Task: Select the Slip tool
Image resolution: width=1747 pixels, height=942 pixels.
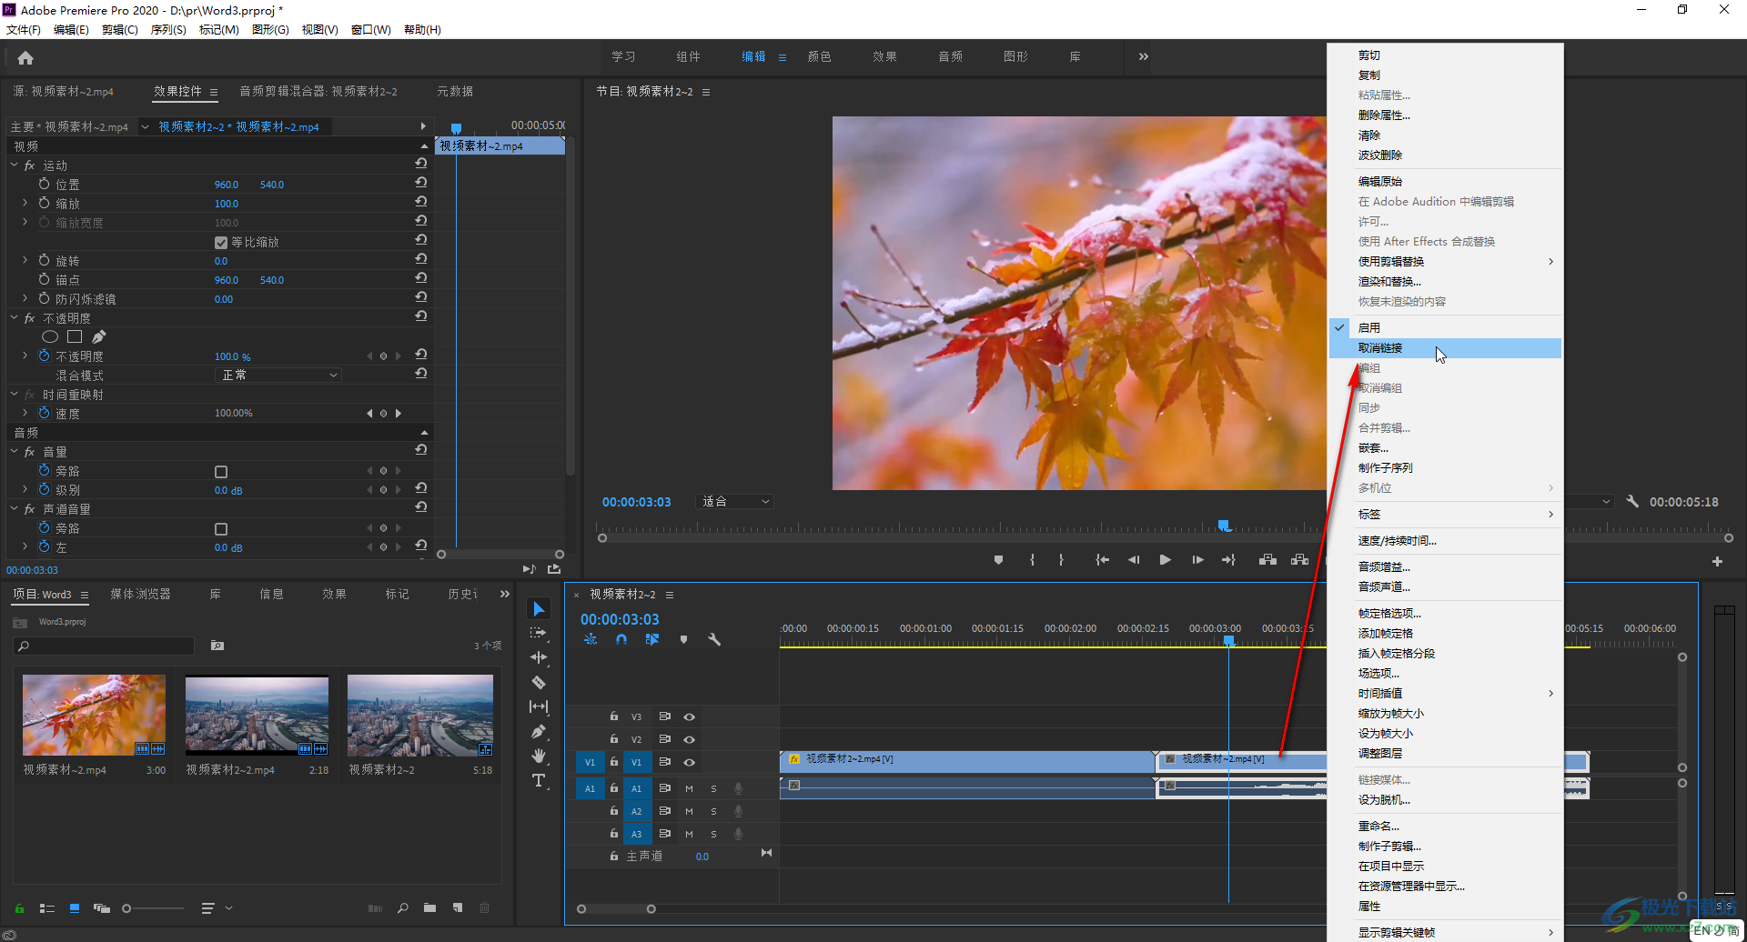Action: [x=539, y=706]
